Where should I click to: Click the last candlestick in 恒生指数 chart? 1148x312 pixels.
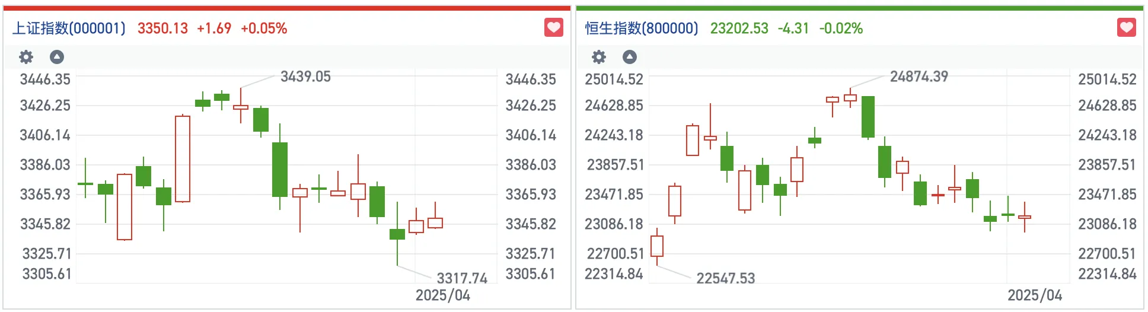point(1024,217)
